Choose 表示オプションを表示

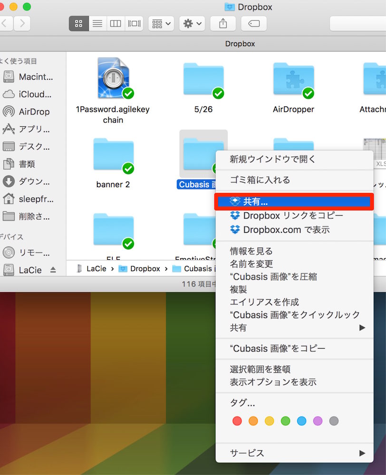[x=294, y=382]
